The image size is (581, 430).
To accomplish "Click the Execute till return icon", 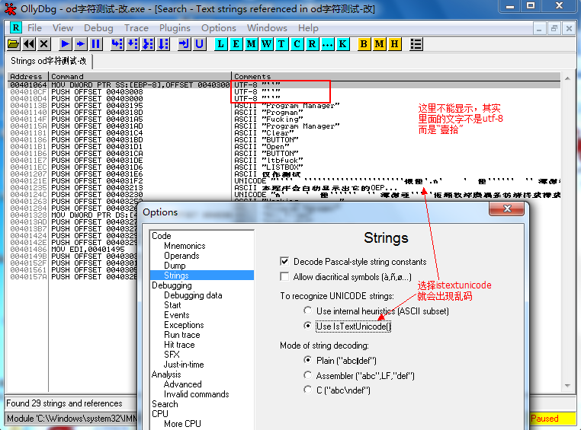I will (x=185, y=44).
